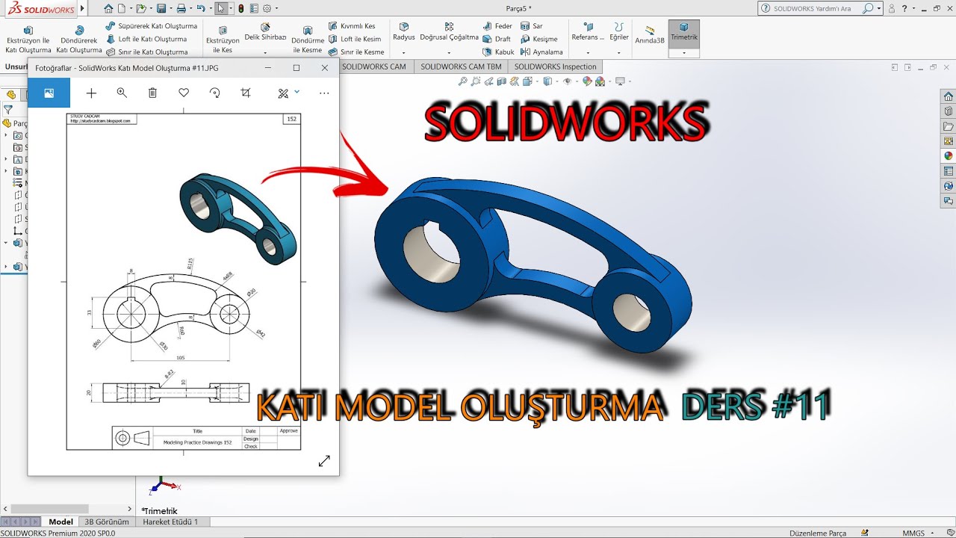Open Delik Sihirbazı hole wizard
This screenshot has width=956, height=538.
(265, 32)
